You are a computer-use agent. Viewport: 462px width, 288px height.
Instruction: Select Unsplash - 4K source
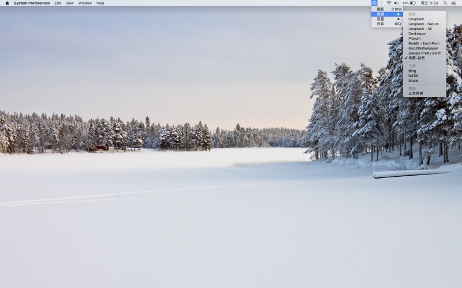click(x=424, y=29)
